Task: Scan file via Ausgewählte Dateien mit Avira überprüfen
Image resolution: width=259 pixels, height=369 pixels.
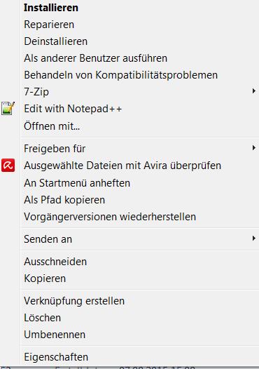Action: (122, 166)
